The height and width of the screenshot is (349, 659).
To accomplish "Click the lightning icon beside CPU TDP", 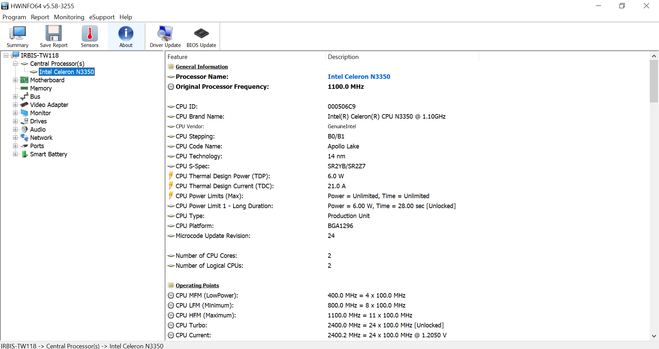I will 171,176.
